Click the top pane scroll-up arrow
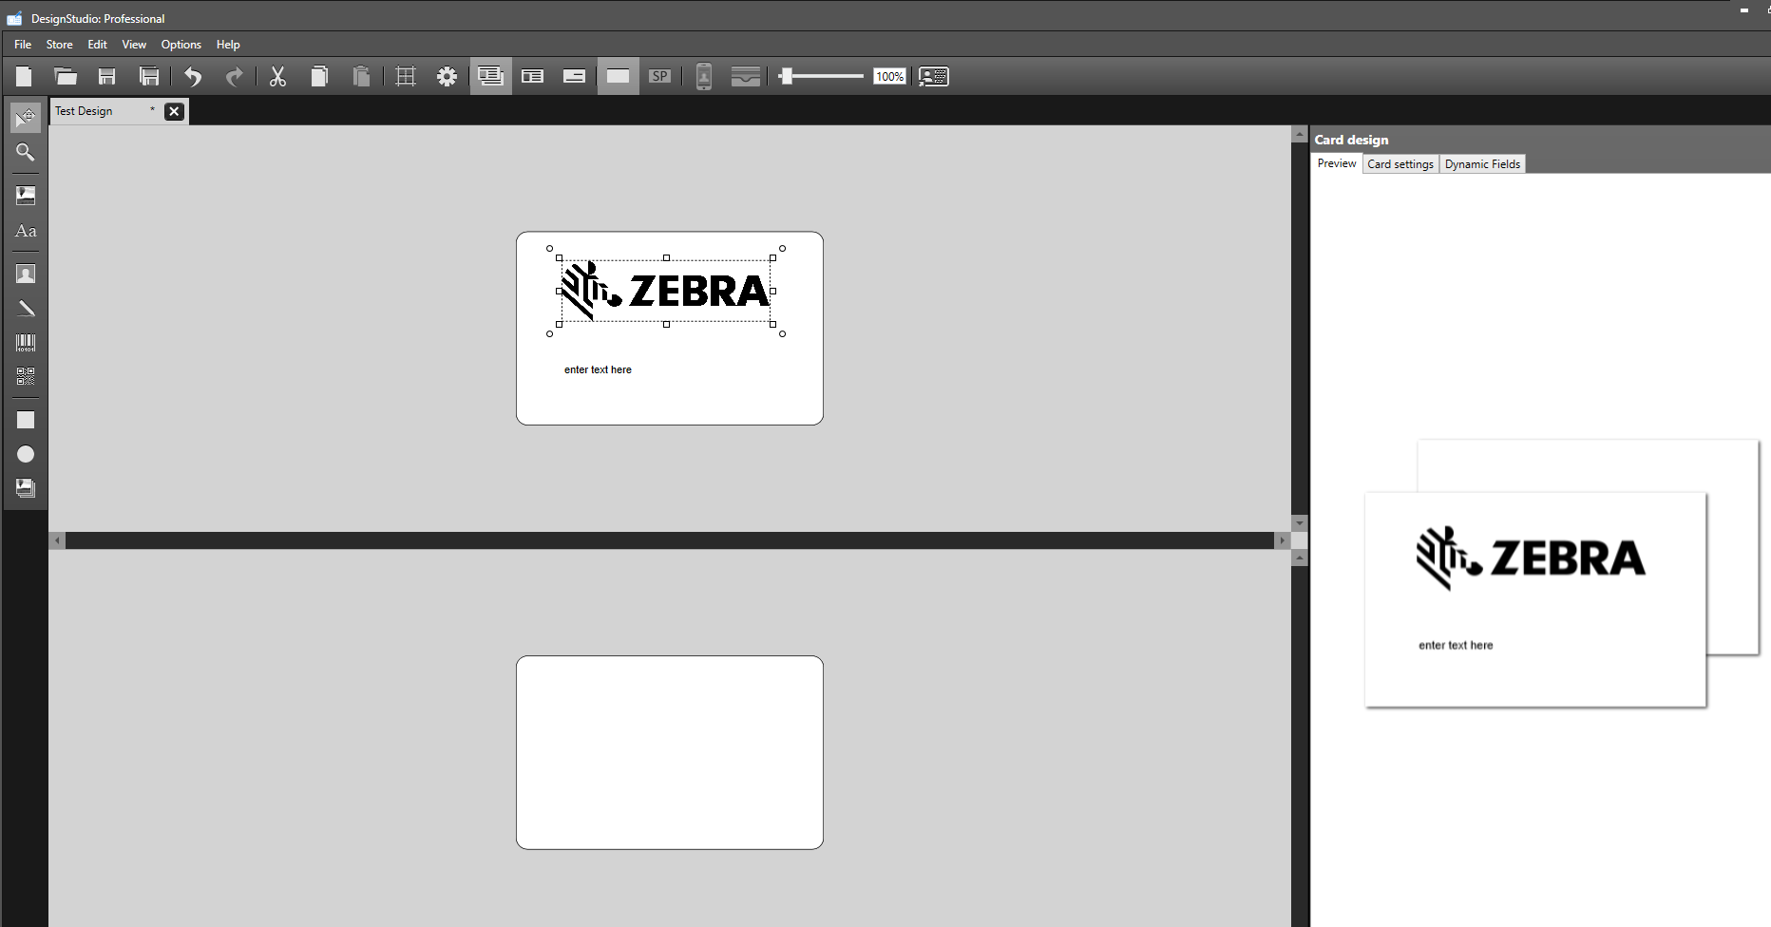The height and width of the screenshot is (927, 1771). tap(1300, 135)
